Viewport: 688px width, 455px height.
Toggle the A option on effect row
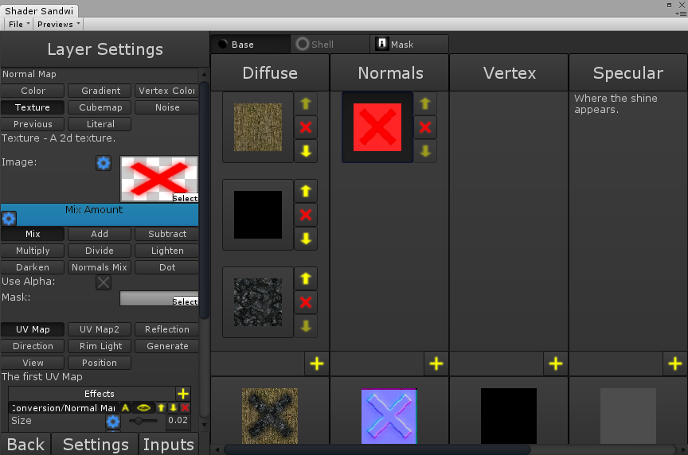[x=125, y=408]
